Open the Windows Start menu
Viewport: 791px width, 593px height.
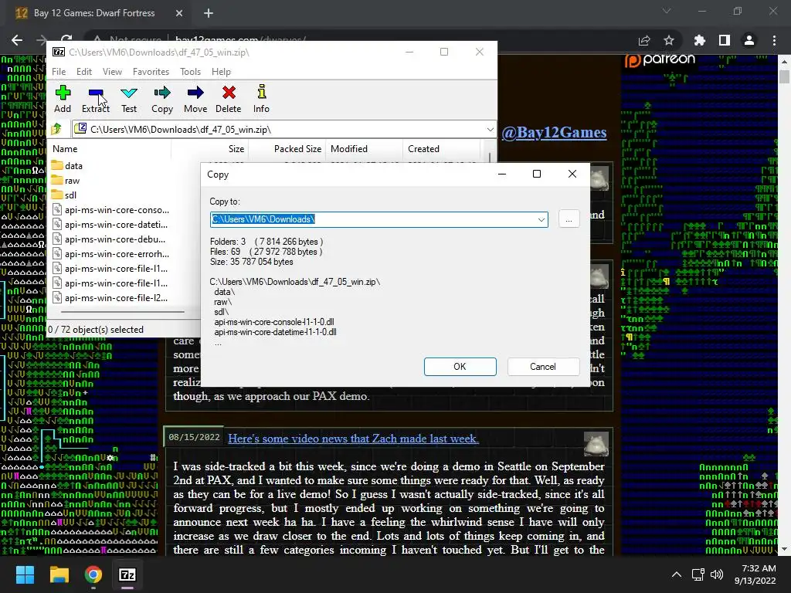coord(25,574)
